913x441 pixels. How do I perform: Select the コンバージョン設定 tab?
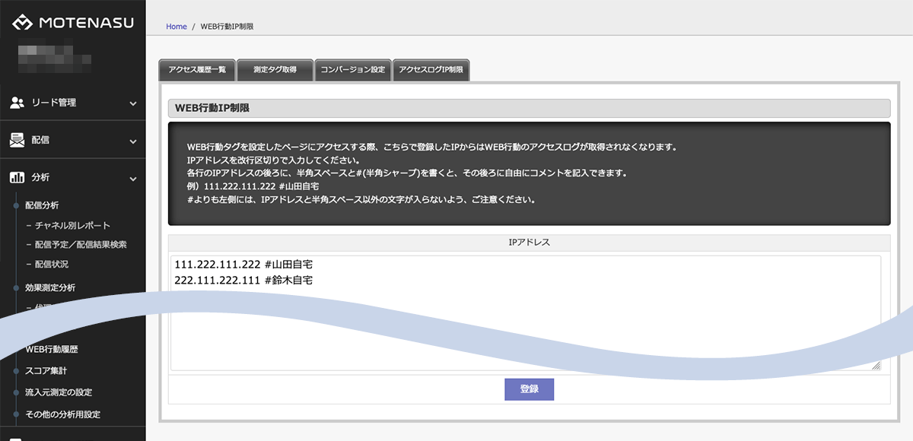353,70
